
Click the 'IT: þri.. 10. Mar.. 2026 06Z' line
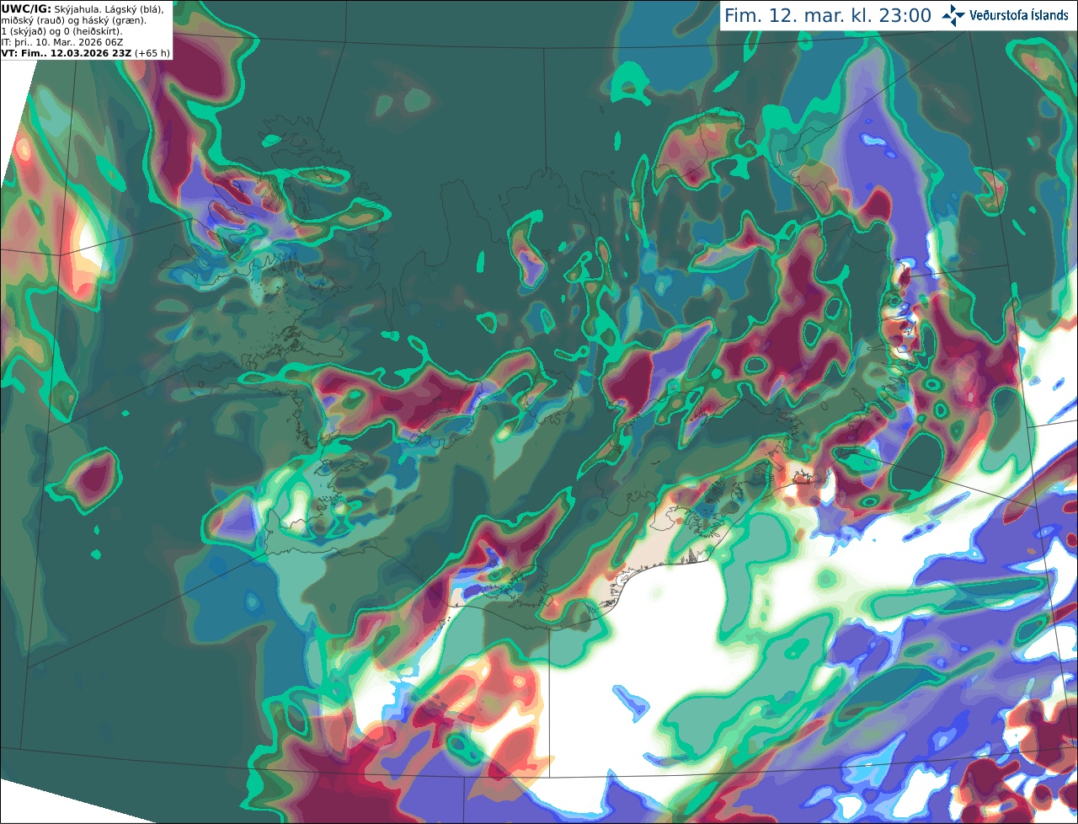point(63,42)
